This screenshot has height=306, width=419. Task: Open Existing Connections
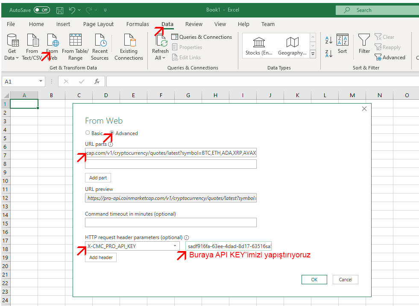click(129, 47)
